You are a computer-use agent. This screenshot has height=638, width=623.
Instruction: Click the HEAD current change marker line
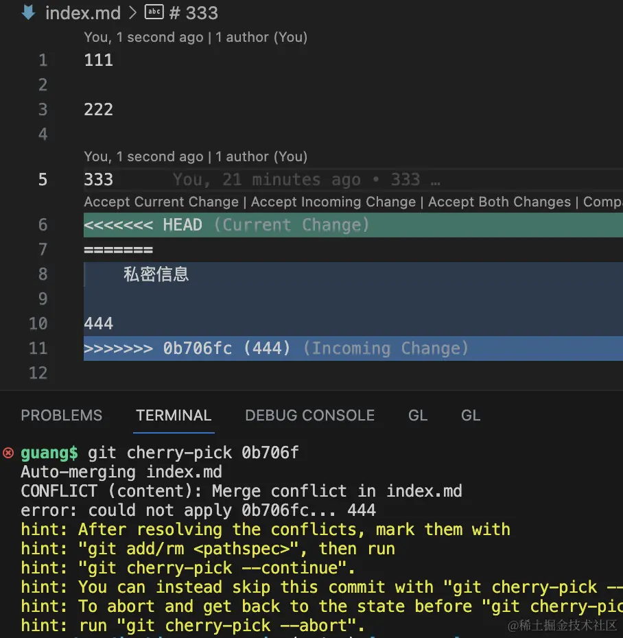click(353, 225)
